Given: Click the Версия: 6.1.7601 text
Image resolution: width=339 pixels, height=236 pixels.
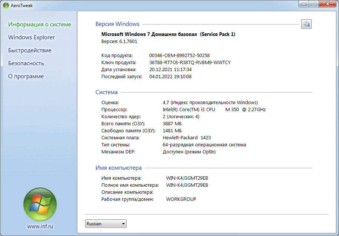Looking at the screenshot, I should tap(119, 41).
